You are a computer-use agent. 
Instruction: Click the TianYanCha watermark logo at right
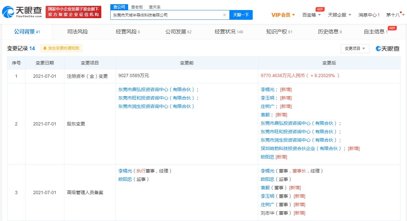(388, 49)
